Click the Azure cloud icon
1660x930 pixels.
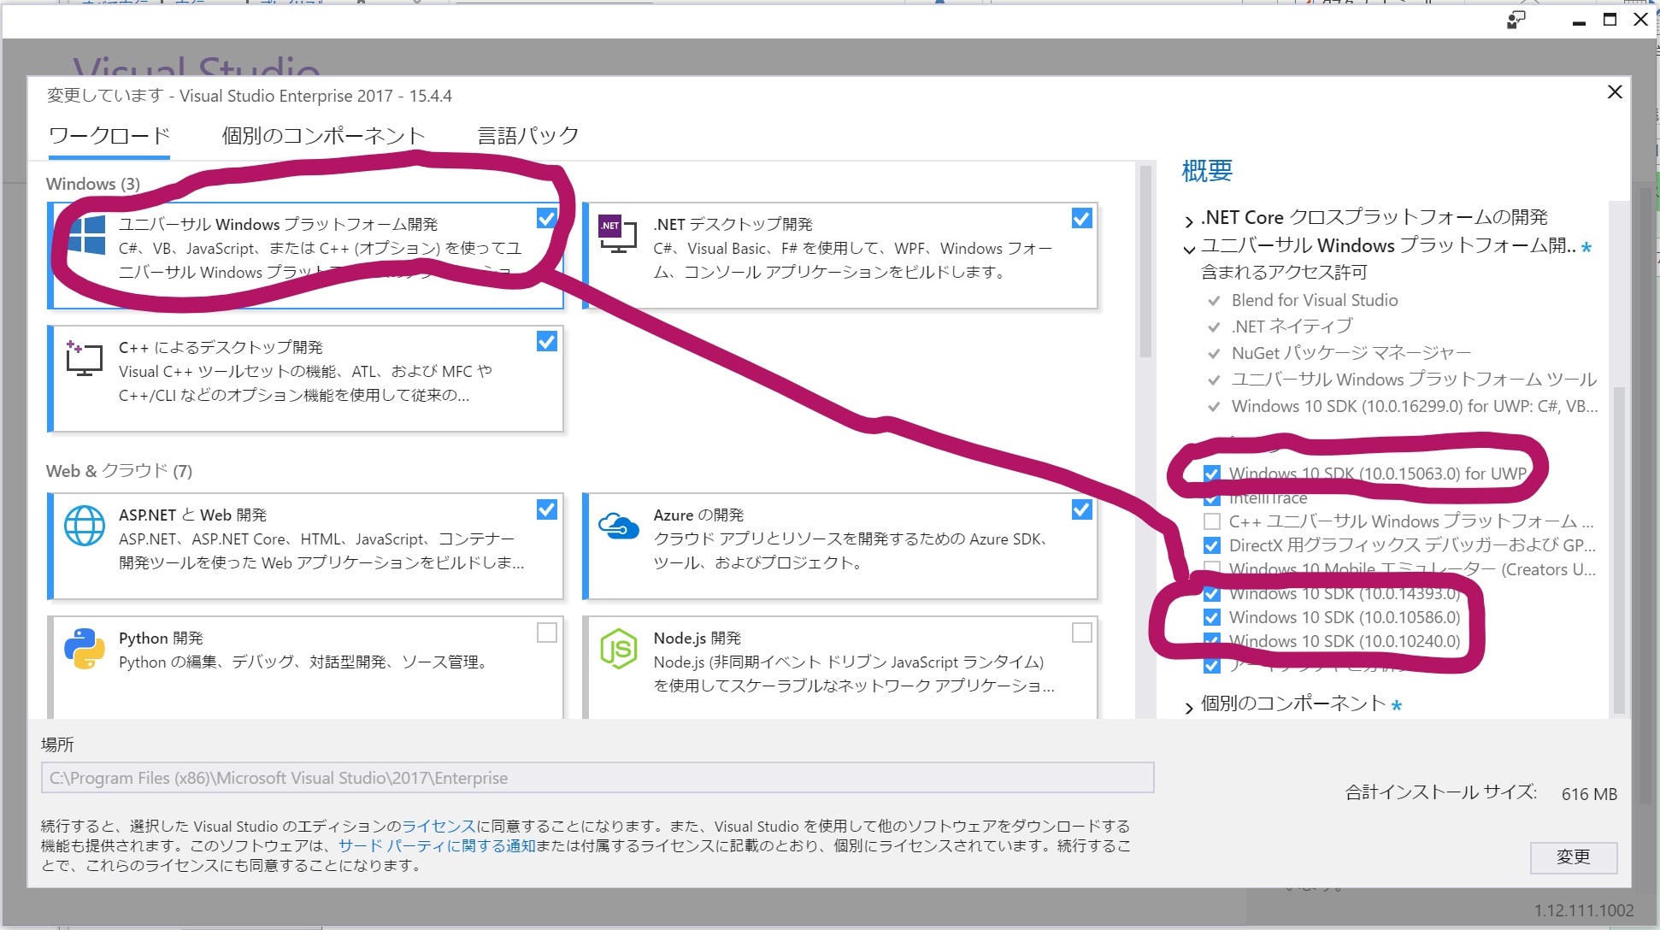(618, 526)
